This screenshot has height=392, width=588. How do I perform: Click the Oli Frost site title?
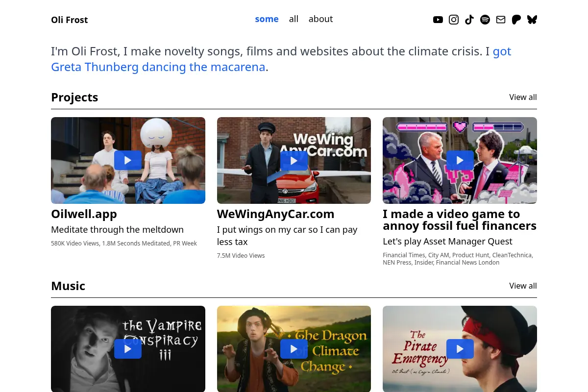coord(70,20)
